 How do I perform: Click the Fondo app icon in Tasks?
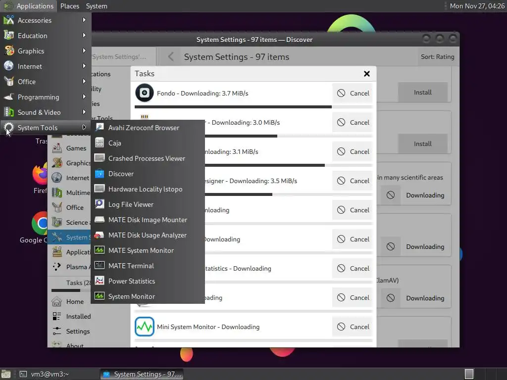[144, 93]
